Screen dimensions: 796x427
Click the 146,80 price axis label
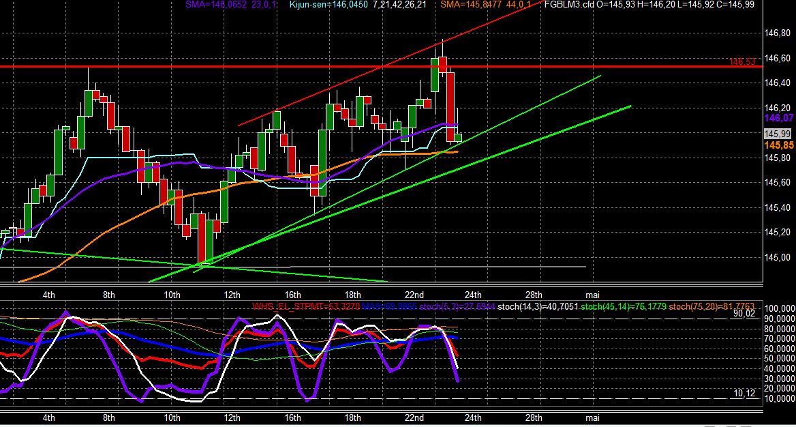pos(777,33)
